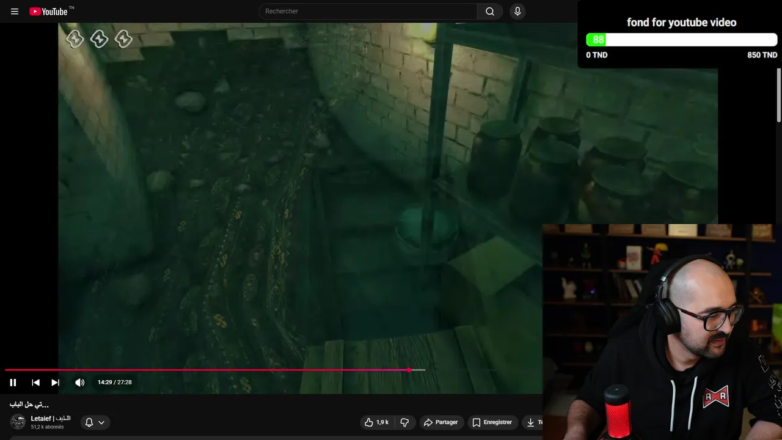Click the red progress bar scrubber handle
The width and height of the screenshot is (782, 440).
click(x=409, y=370)
